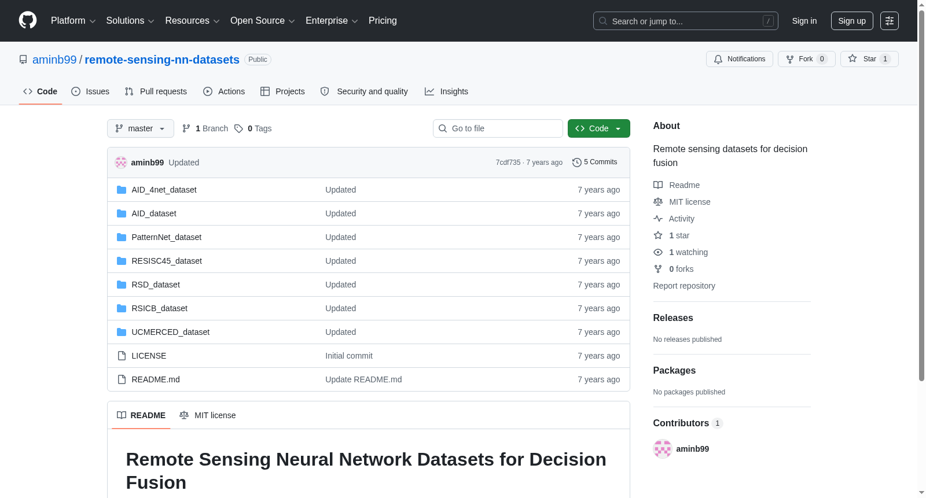Click the Sign up button

tap(851, 21)
